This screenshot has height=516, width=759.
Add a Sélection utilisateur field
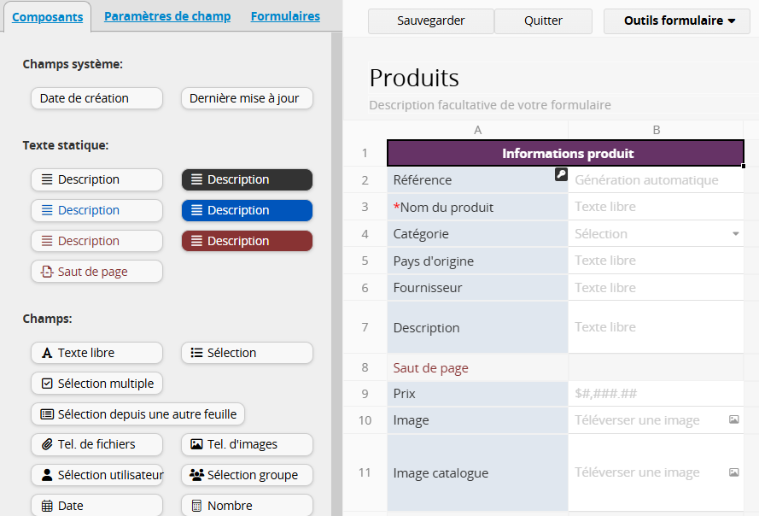[96, 475]
